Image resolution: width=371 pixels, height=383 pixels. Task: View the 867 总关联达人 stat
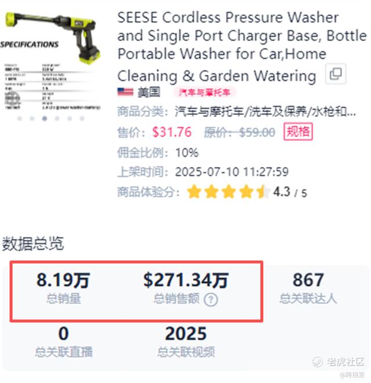pos(308,288)
